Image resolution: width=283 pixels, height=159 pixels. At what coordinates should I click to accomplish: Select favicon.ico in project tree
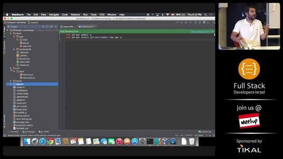tap(23, 59)
